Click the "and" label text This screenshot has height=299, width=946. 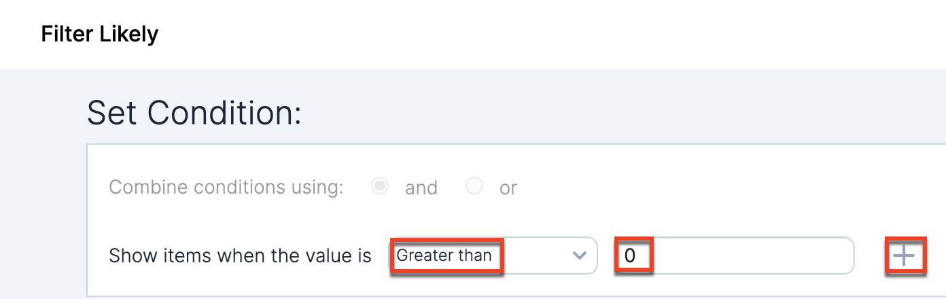[421, 188]
